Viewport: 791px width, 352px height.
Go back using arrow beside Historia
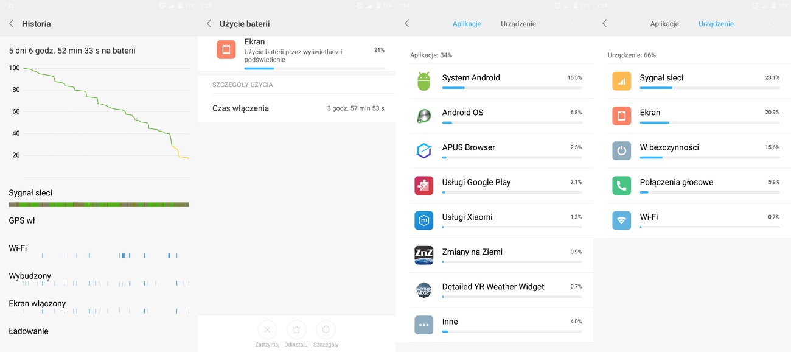11,24
